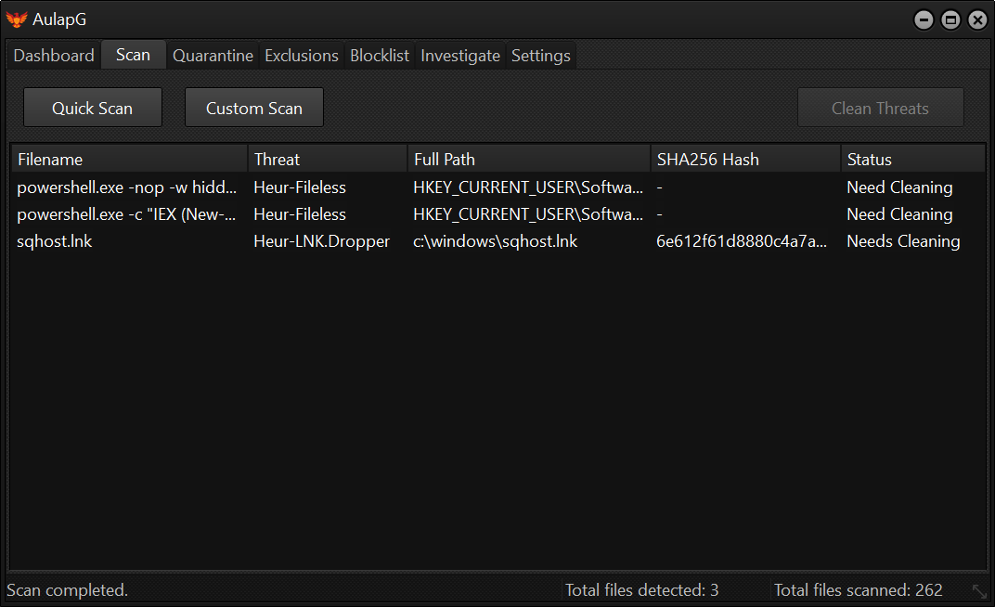995x607 pixels.
Task: Click the Heur-LNK.Dropper threat cell
Action: [322, 241]
